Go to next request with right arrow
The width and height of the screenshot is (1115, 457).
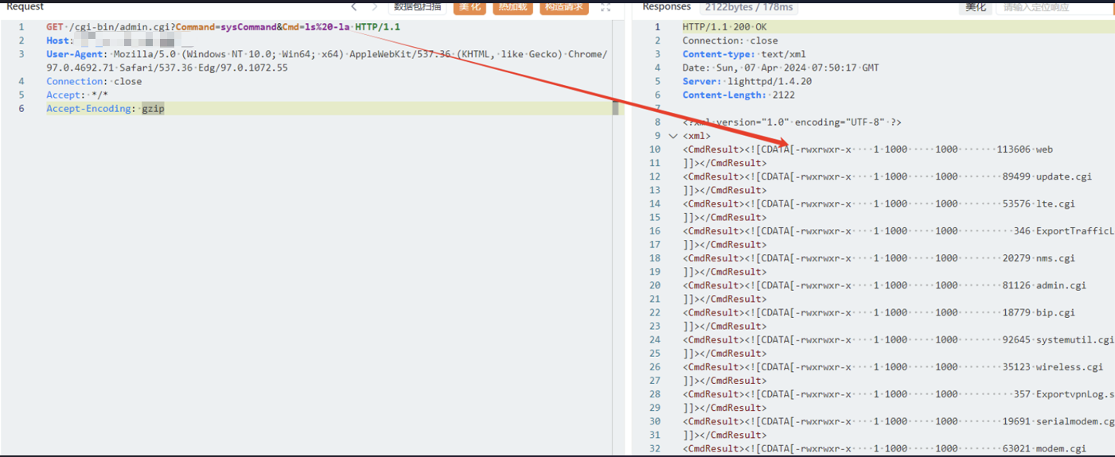point(373,7)
